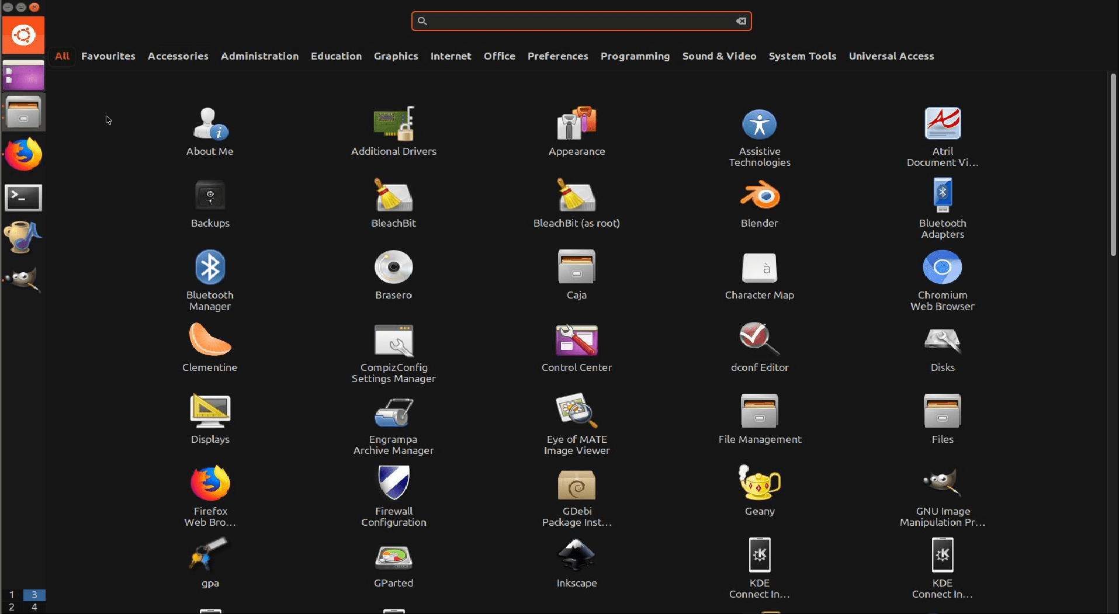Switch to the Graphics category tab
1119x614 pixels.
coord(396,56)
